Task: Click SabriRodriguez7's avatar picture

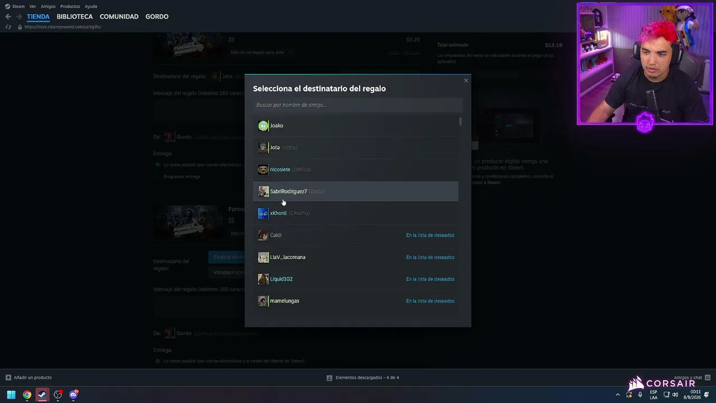Action: [x=263, y=191]
